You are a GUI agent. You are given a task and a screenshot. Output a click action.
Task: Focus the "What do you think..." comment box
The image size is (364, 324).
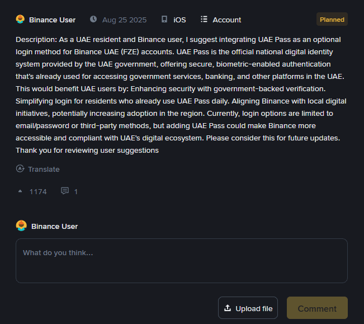[181, 260]
